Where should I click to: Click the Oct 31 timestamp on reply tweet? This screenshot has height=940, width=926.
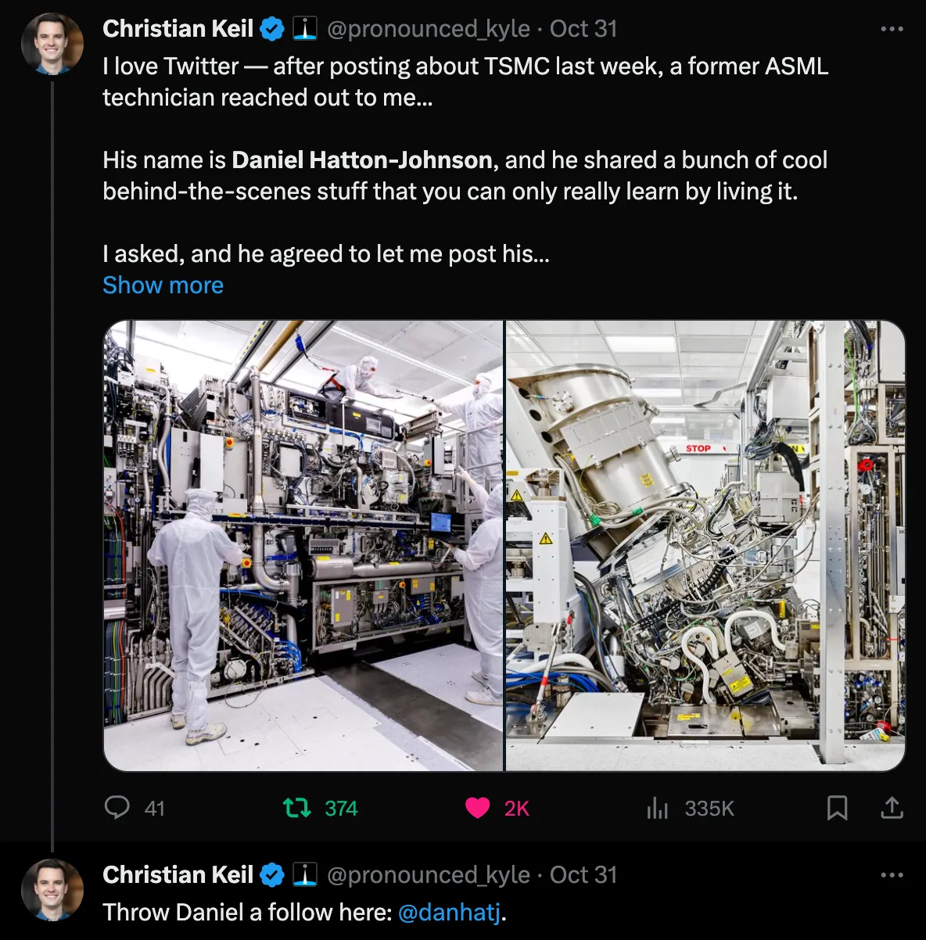pyautogui.click(x=583, y=875)
